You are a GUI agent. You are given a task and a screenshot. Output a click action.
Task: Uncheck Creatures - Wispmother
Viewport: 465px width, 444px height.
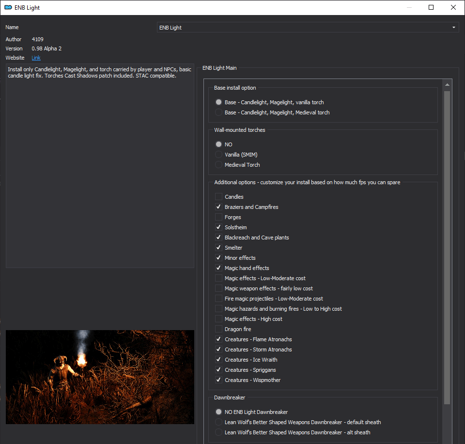(218, 380)
